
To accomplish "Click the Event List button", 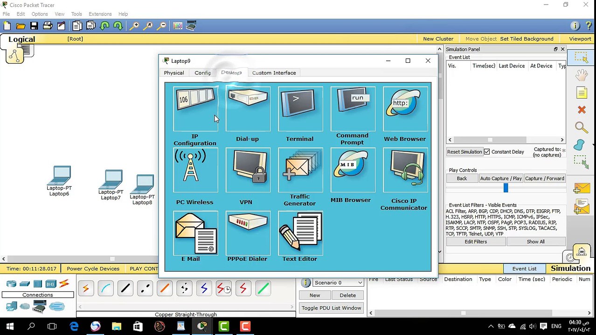I will (524, 268).
